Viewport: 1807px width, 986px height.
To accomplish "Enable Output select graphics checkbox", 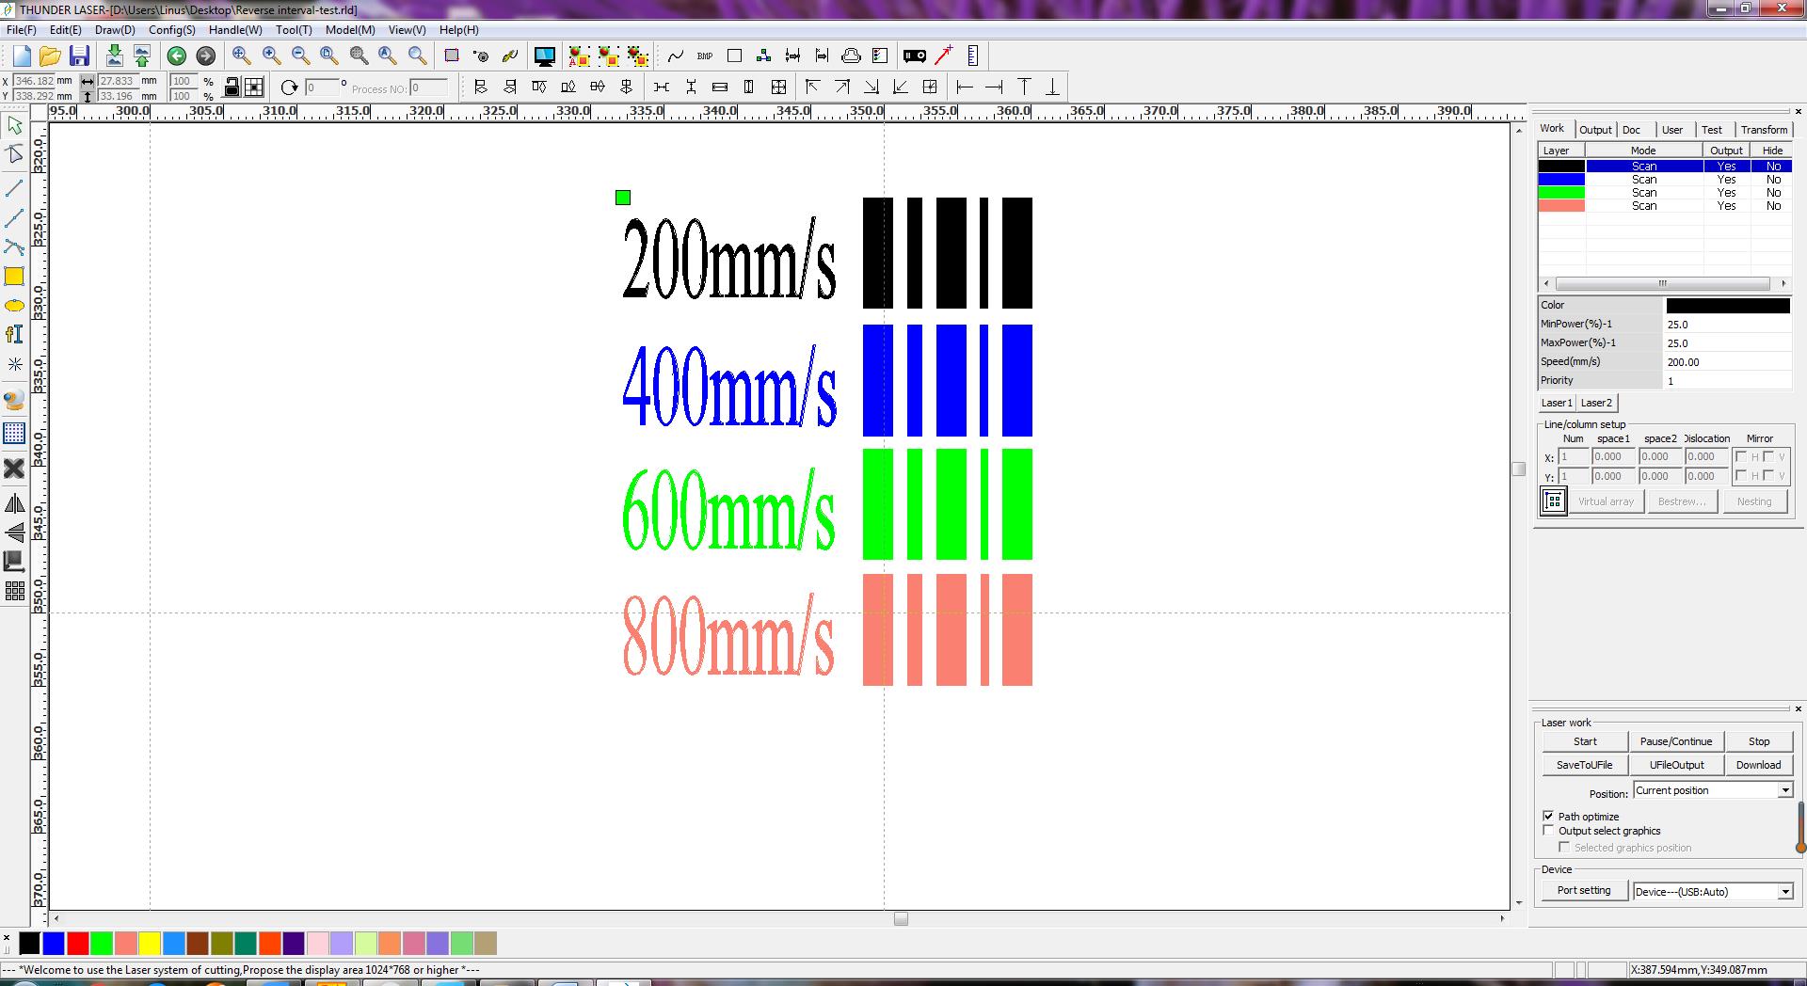I will (x=1548, y=831).
